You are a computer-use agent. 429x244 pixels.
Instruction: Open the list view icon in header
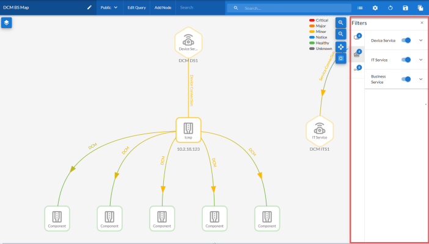[x=361, y=8]
